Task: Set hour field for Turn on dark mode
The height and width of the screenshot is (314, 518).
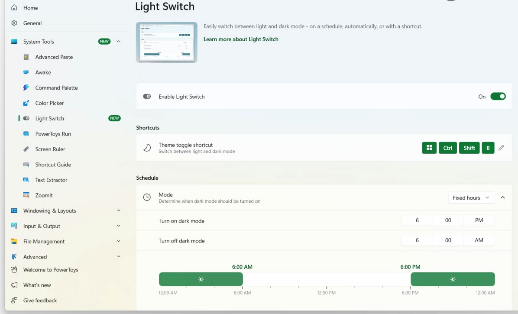Action: 417,220
